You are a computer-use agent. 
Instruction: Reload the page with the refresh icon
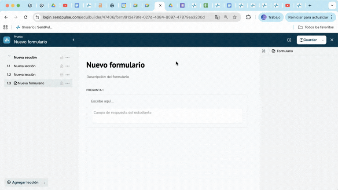(26, 17)
